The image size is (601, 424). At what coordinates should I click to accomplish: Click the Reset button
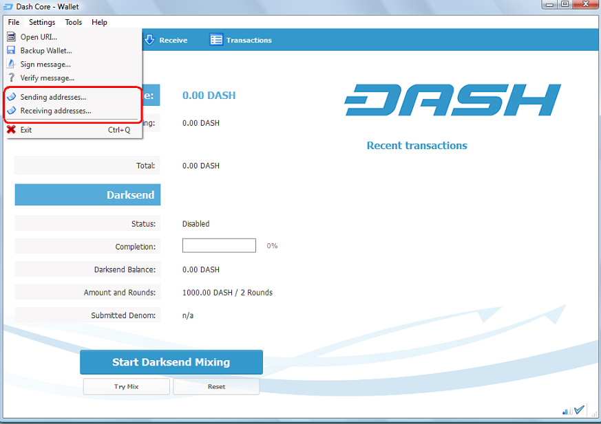pyautogui.click(x=216, y=386)
